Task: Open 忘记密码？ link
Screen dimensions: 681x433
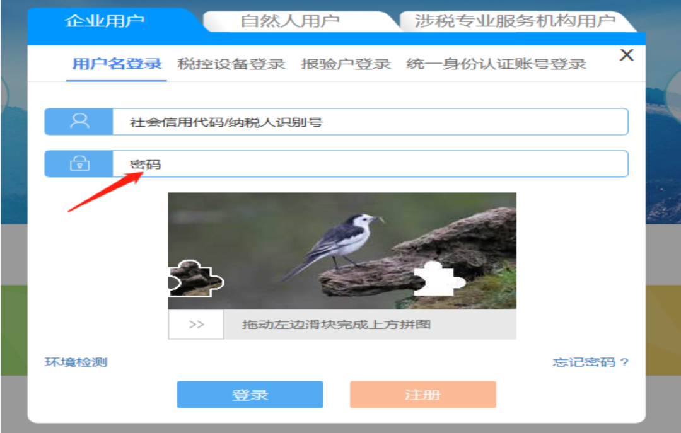Action: (591, 362)
